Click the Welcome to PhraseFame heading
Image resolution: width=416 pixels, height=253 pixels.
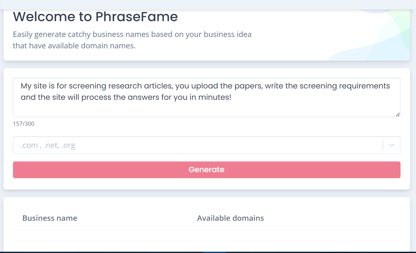click(95, 17)
